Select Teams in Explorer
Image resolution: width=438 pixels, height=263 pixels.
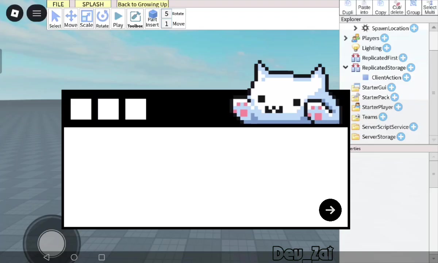tap(369, 117)
